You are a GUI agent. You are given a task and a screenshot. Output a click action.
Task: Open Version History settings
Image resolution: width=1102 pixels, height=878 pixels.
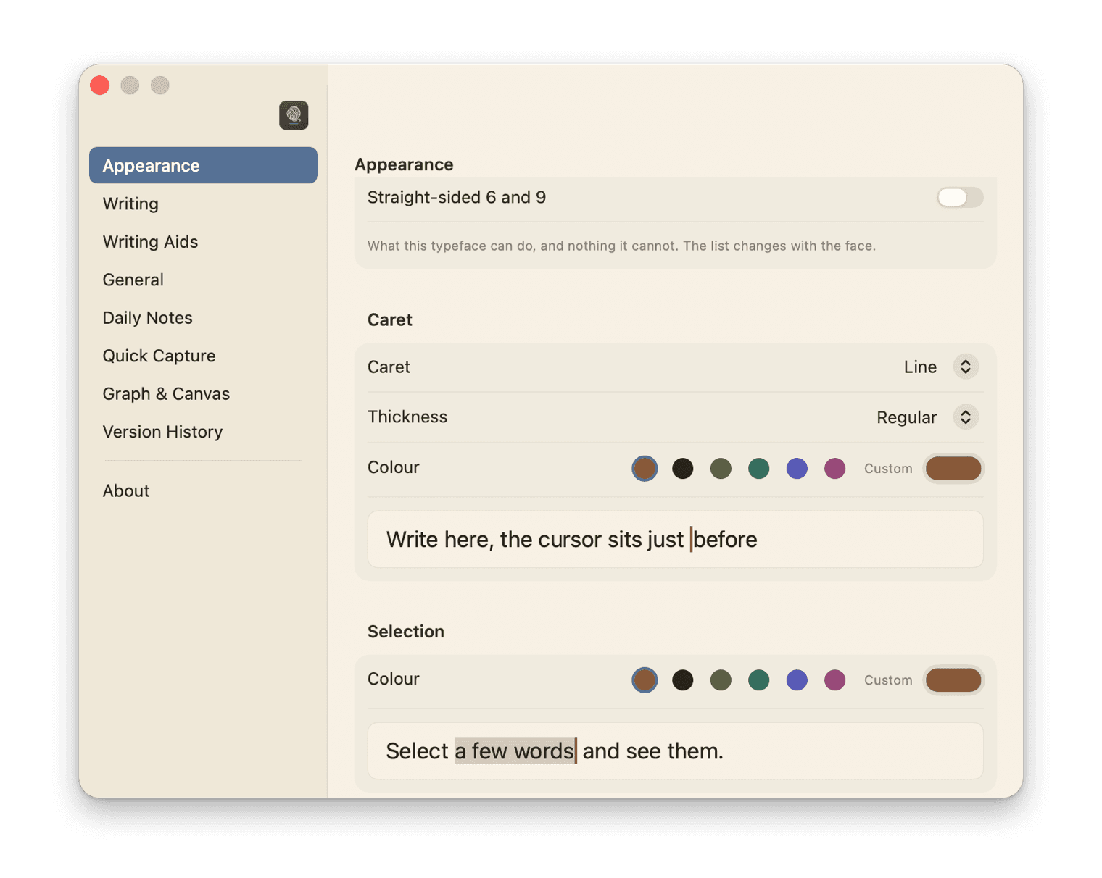[203, 432]
